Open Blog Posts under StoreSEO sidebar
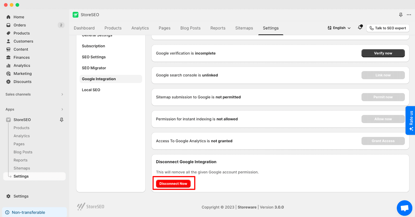This screenshot has height=217, width=415. tap(23, 152)
